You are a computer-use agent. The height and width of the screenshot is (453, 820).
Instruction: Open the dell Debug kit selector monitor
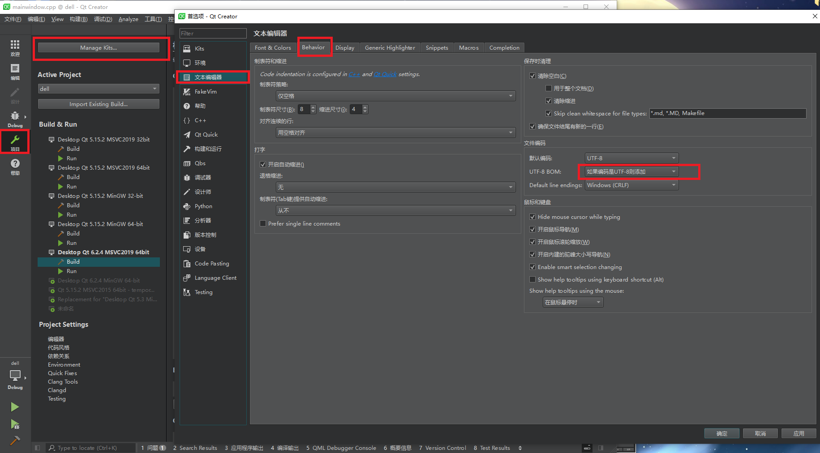[x=15, y=375]
